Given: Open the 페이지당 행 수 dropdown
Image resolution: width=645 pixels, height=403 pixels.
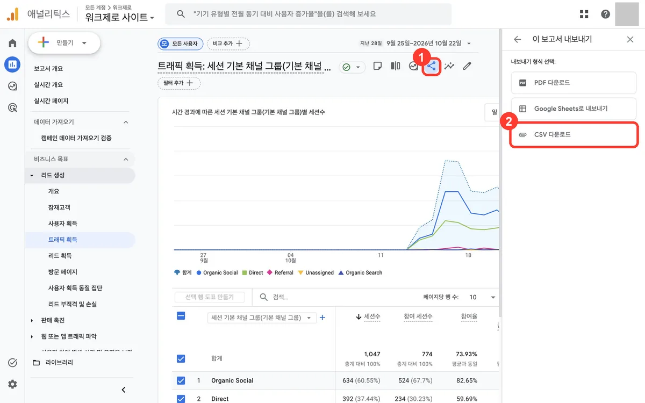Looking at the screenshot, I should point(482,297).
